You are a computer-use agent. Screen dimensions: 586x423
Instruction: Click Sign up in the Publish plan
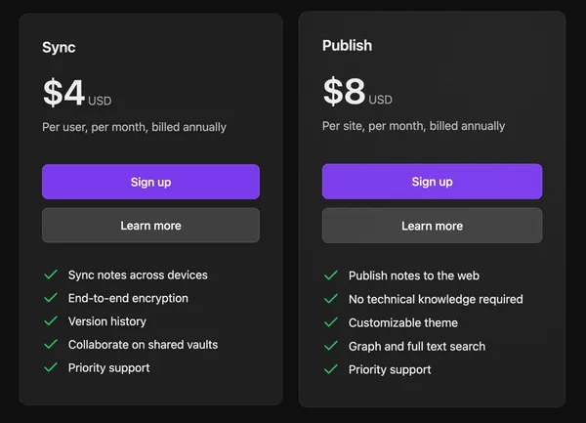coord(432,182)
